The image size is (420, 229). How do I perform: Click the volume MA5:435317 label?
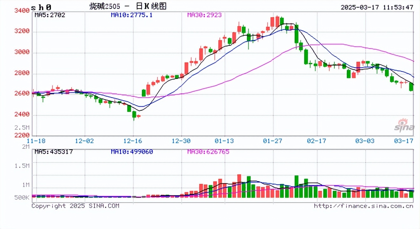click(x=53, y=152)
